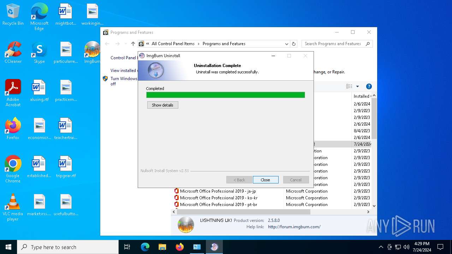The width and height of the screenshot is (452, 254).
Task: Open the volume control in system tray
Action: click(x=406, y=247)
